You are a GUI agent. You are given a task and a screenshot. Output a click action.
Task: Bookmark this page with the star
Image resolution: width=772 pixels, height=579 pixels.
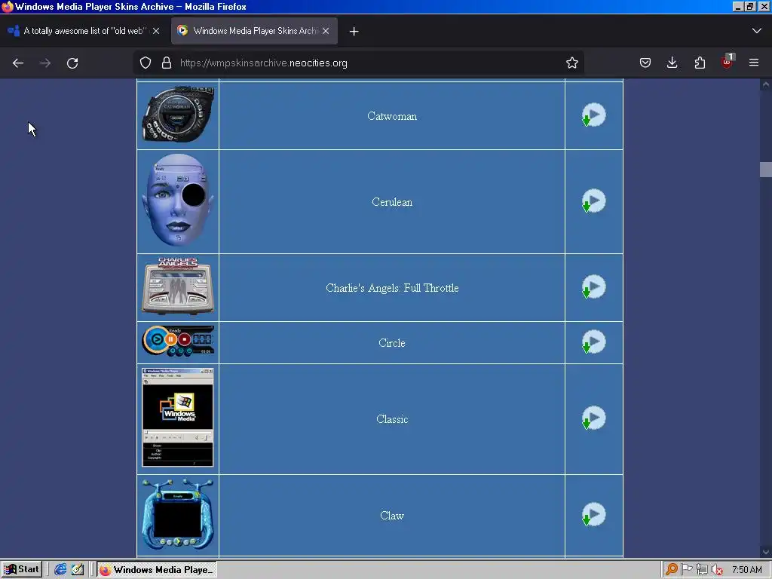click(x=571, y=63)
